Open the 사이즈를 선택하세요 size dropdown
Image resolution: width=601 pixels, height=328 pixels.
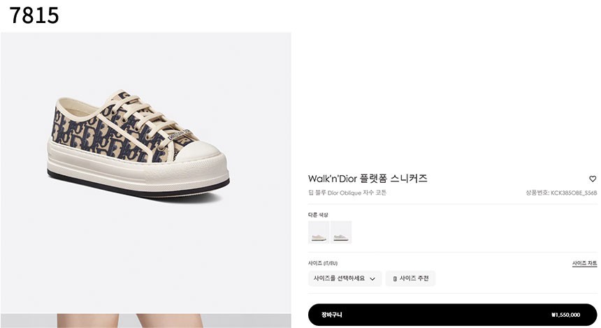click(x=345, y=278)
